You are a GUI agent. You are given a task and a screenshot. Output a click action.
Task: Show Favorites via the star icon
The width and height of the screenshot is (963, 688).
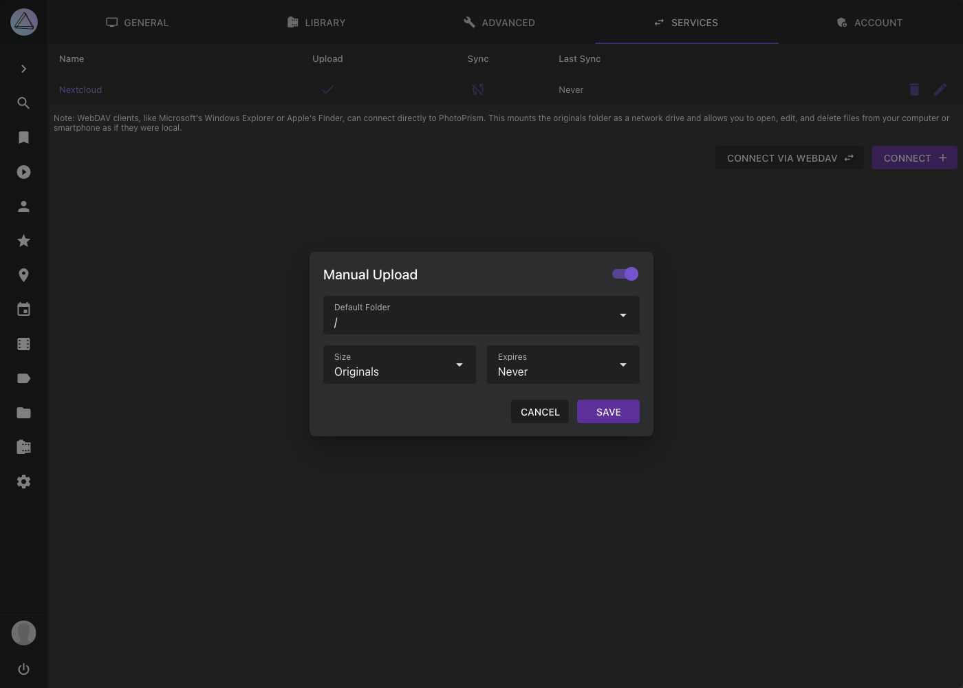[x=23, y=240]
